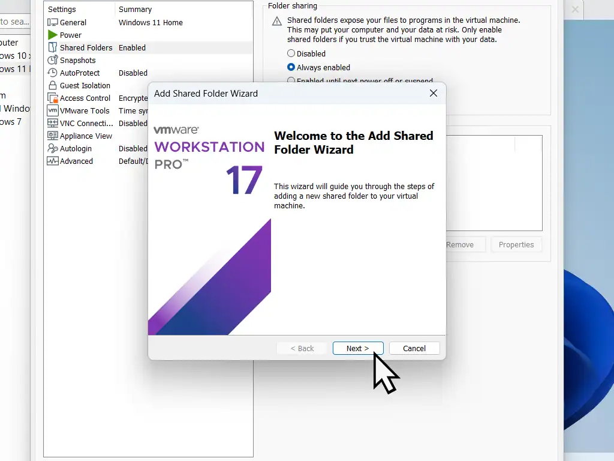This screenshot has width=614, height=461.
Task: Select Shared Folders settings row
Action: (149, 47)
